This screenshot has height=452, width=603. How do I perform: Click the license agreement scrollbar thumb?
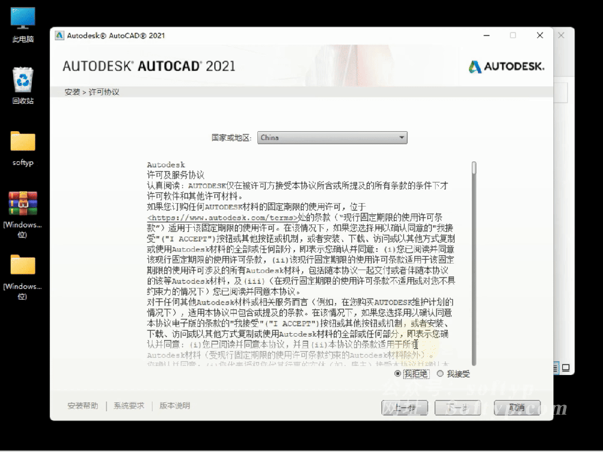(x=474, y=168)
